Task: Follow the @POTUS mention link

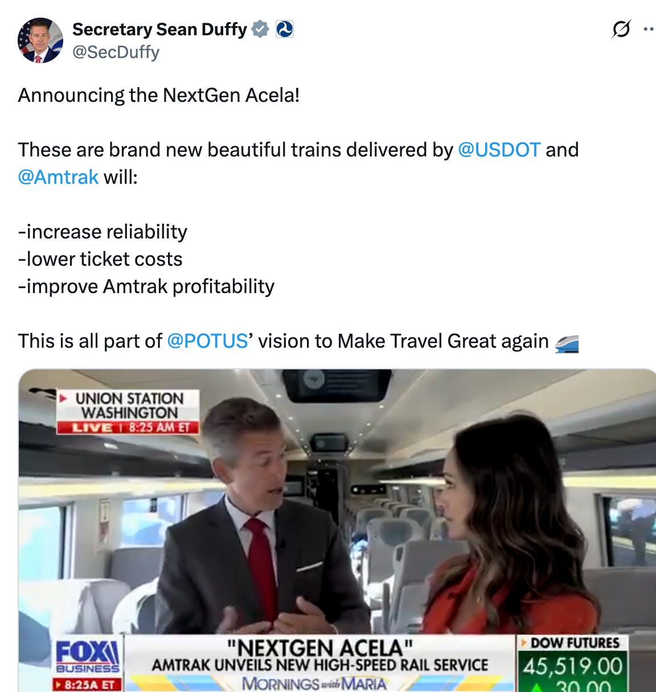Action: [x=207, y=341]
